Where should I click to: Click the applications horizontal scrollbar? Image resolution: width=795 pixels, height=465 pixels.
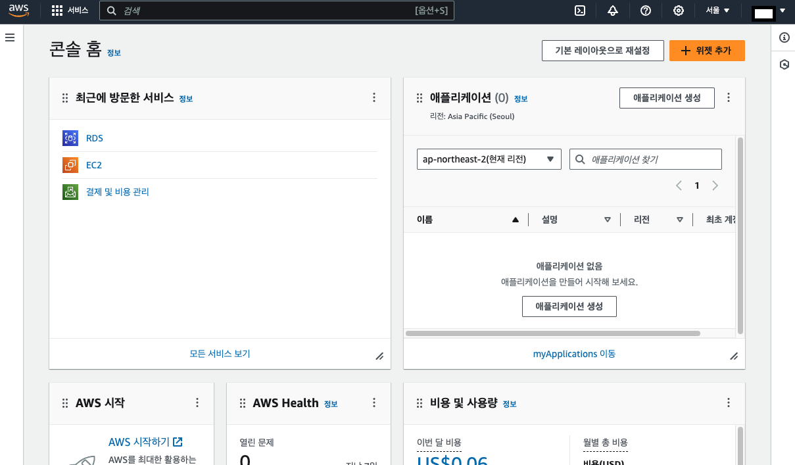[x=553, y=333]
